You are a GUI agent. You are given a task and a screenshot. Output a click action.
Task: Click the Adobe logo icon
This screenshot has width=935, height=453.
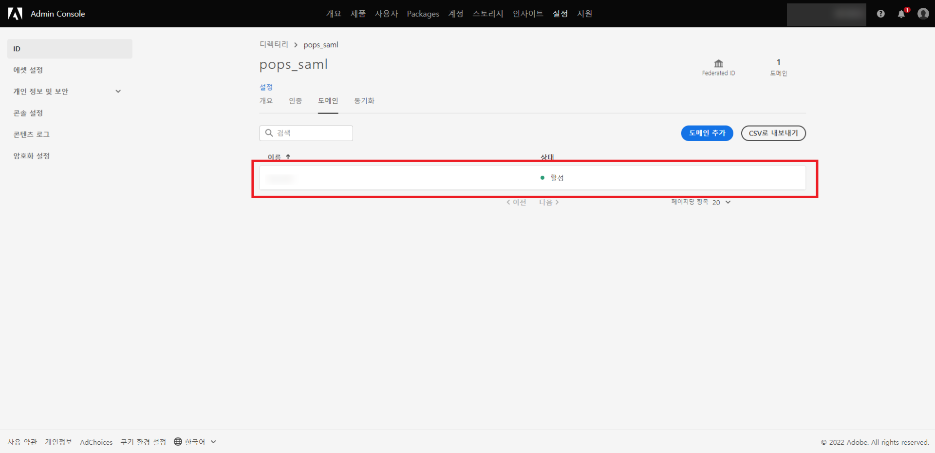[x=15, y=14]
